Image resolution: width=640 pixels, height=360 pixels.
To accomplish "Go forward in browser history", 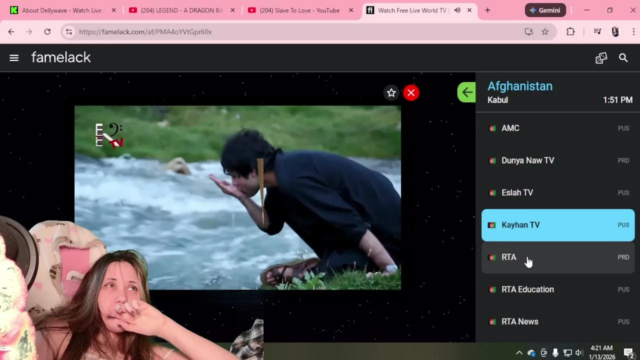I will tap(29, 31).
